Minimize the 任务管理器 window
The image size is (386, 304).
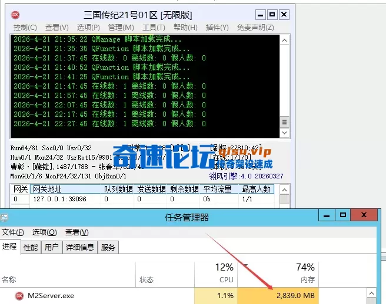327,215
